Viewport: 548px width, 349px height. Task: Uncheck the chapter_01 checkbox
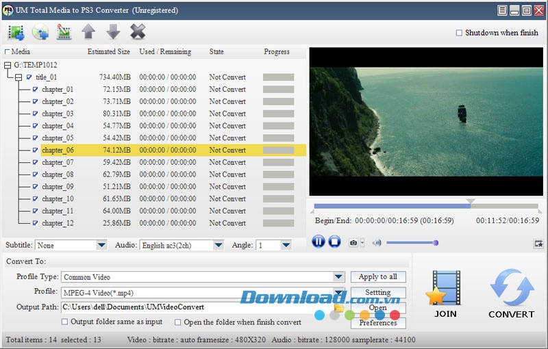click(36, 90)
